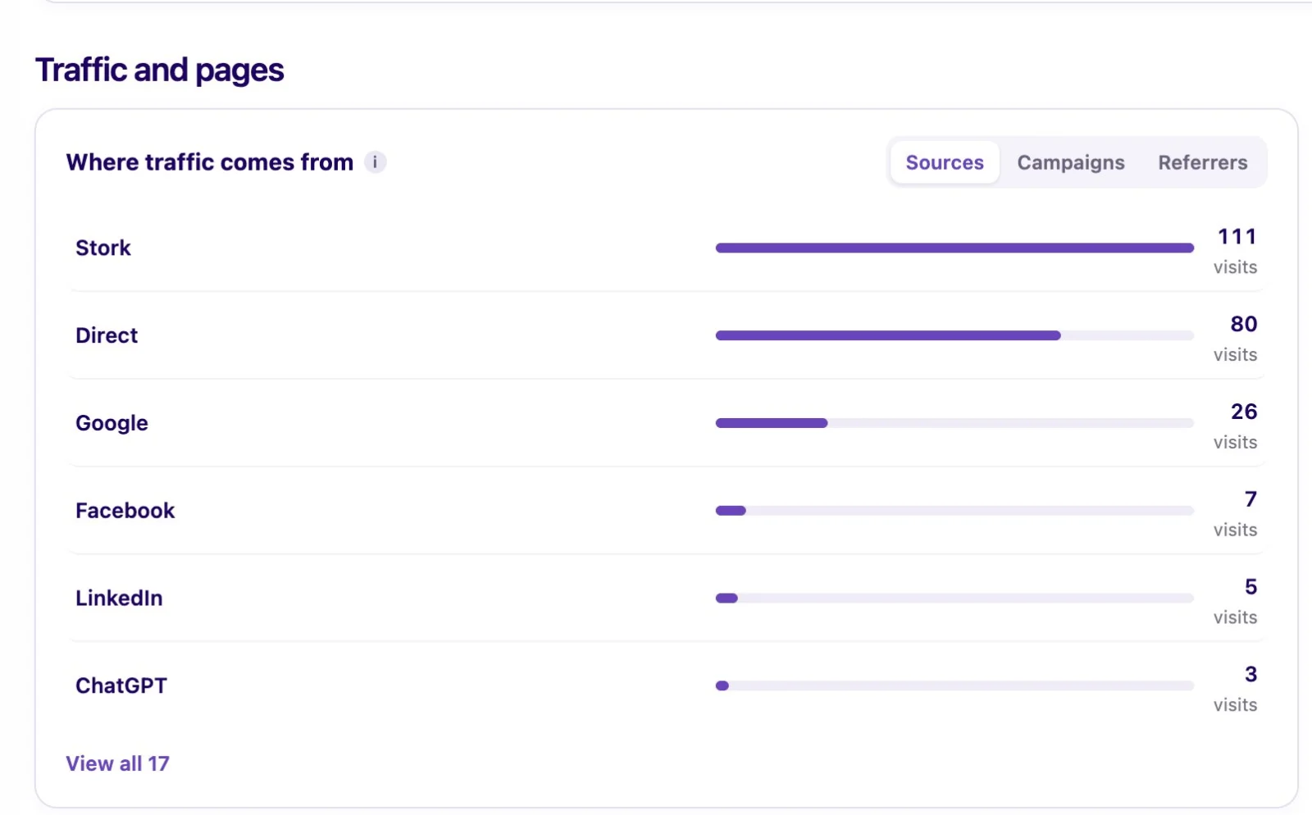Click the 80 visits count for Direct
This screenshot has height=815, width=1312.
pos(1244,324)
